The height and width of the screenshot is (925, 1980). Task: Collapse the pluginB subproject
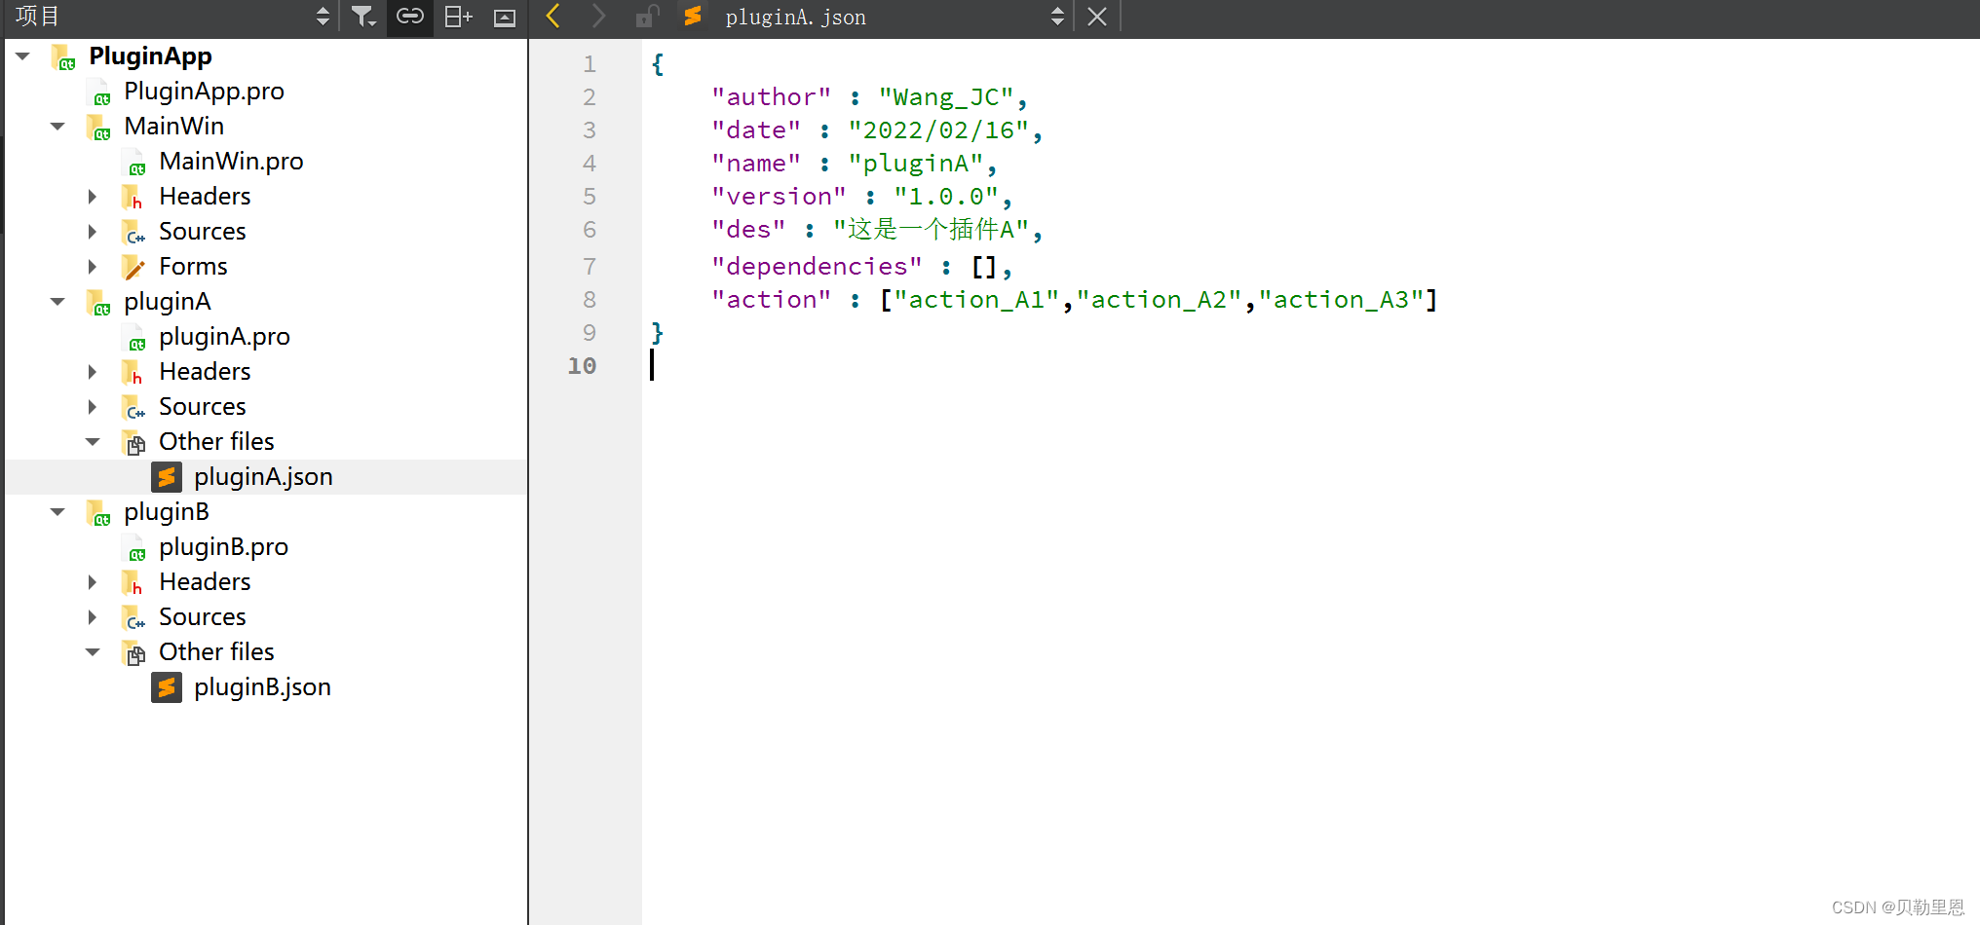point(58,512)
